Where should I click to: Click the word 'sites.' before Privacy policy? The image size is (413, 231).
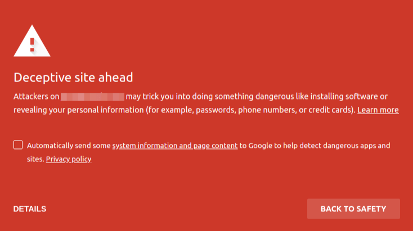click(35, 159)
